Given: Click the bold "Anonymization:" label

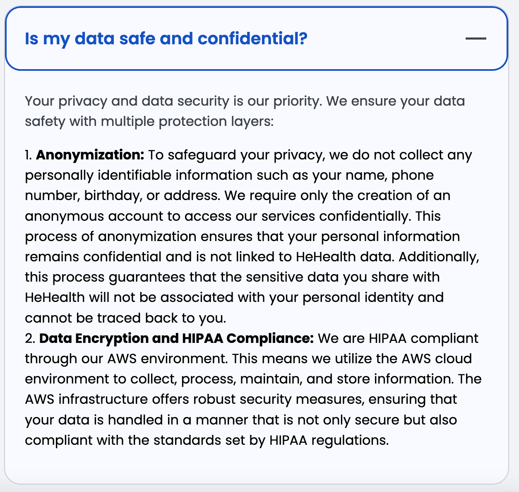Looking at the screenshot, I should click(90, 155).
